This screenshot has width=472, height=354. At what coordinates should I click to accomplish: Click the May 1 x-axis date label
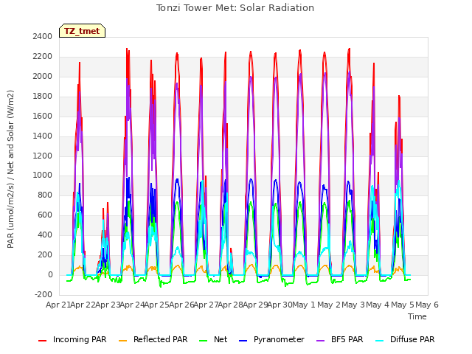click(304, 305)
